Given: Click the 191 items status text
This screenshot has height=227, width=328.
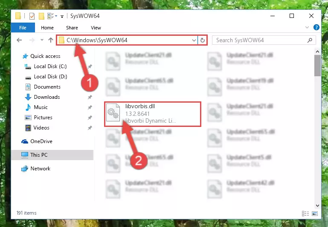Looking at the screenshot, I should pos(26,213).
